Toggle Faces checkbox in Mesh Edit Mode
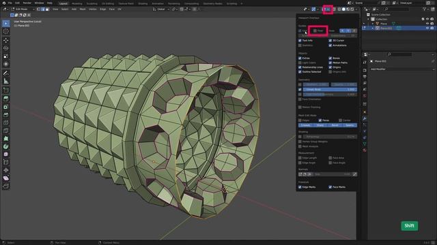Screen dimensions: 437x245 (x=320, y=120)
